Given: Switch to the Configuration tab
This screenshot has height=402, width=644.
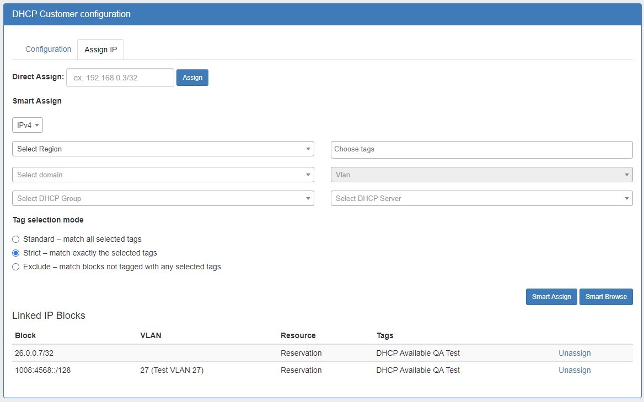Looking at the screenshot, I should click(x=48, y=49).
